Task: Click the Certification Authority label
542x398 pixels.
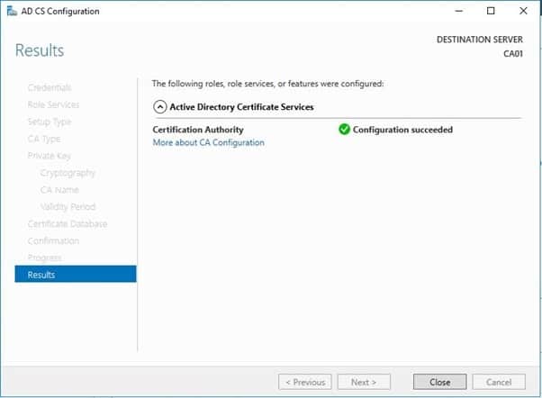Action: click(x=198, y=130)
